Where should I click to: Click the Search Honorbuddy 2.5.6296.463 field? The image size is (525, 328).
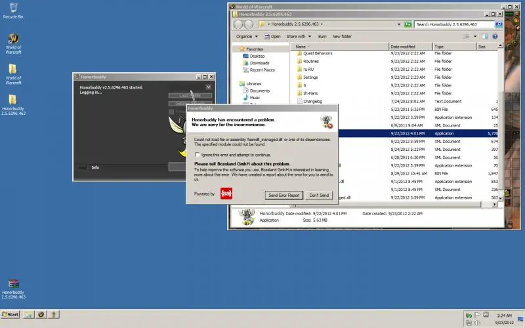tap(454, 24)
